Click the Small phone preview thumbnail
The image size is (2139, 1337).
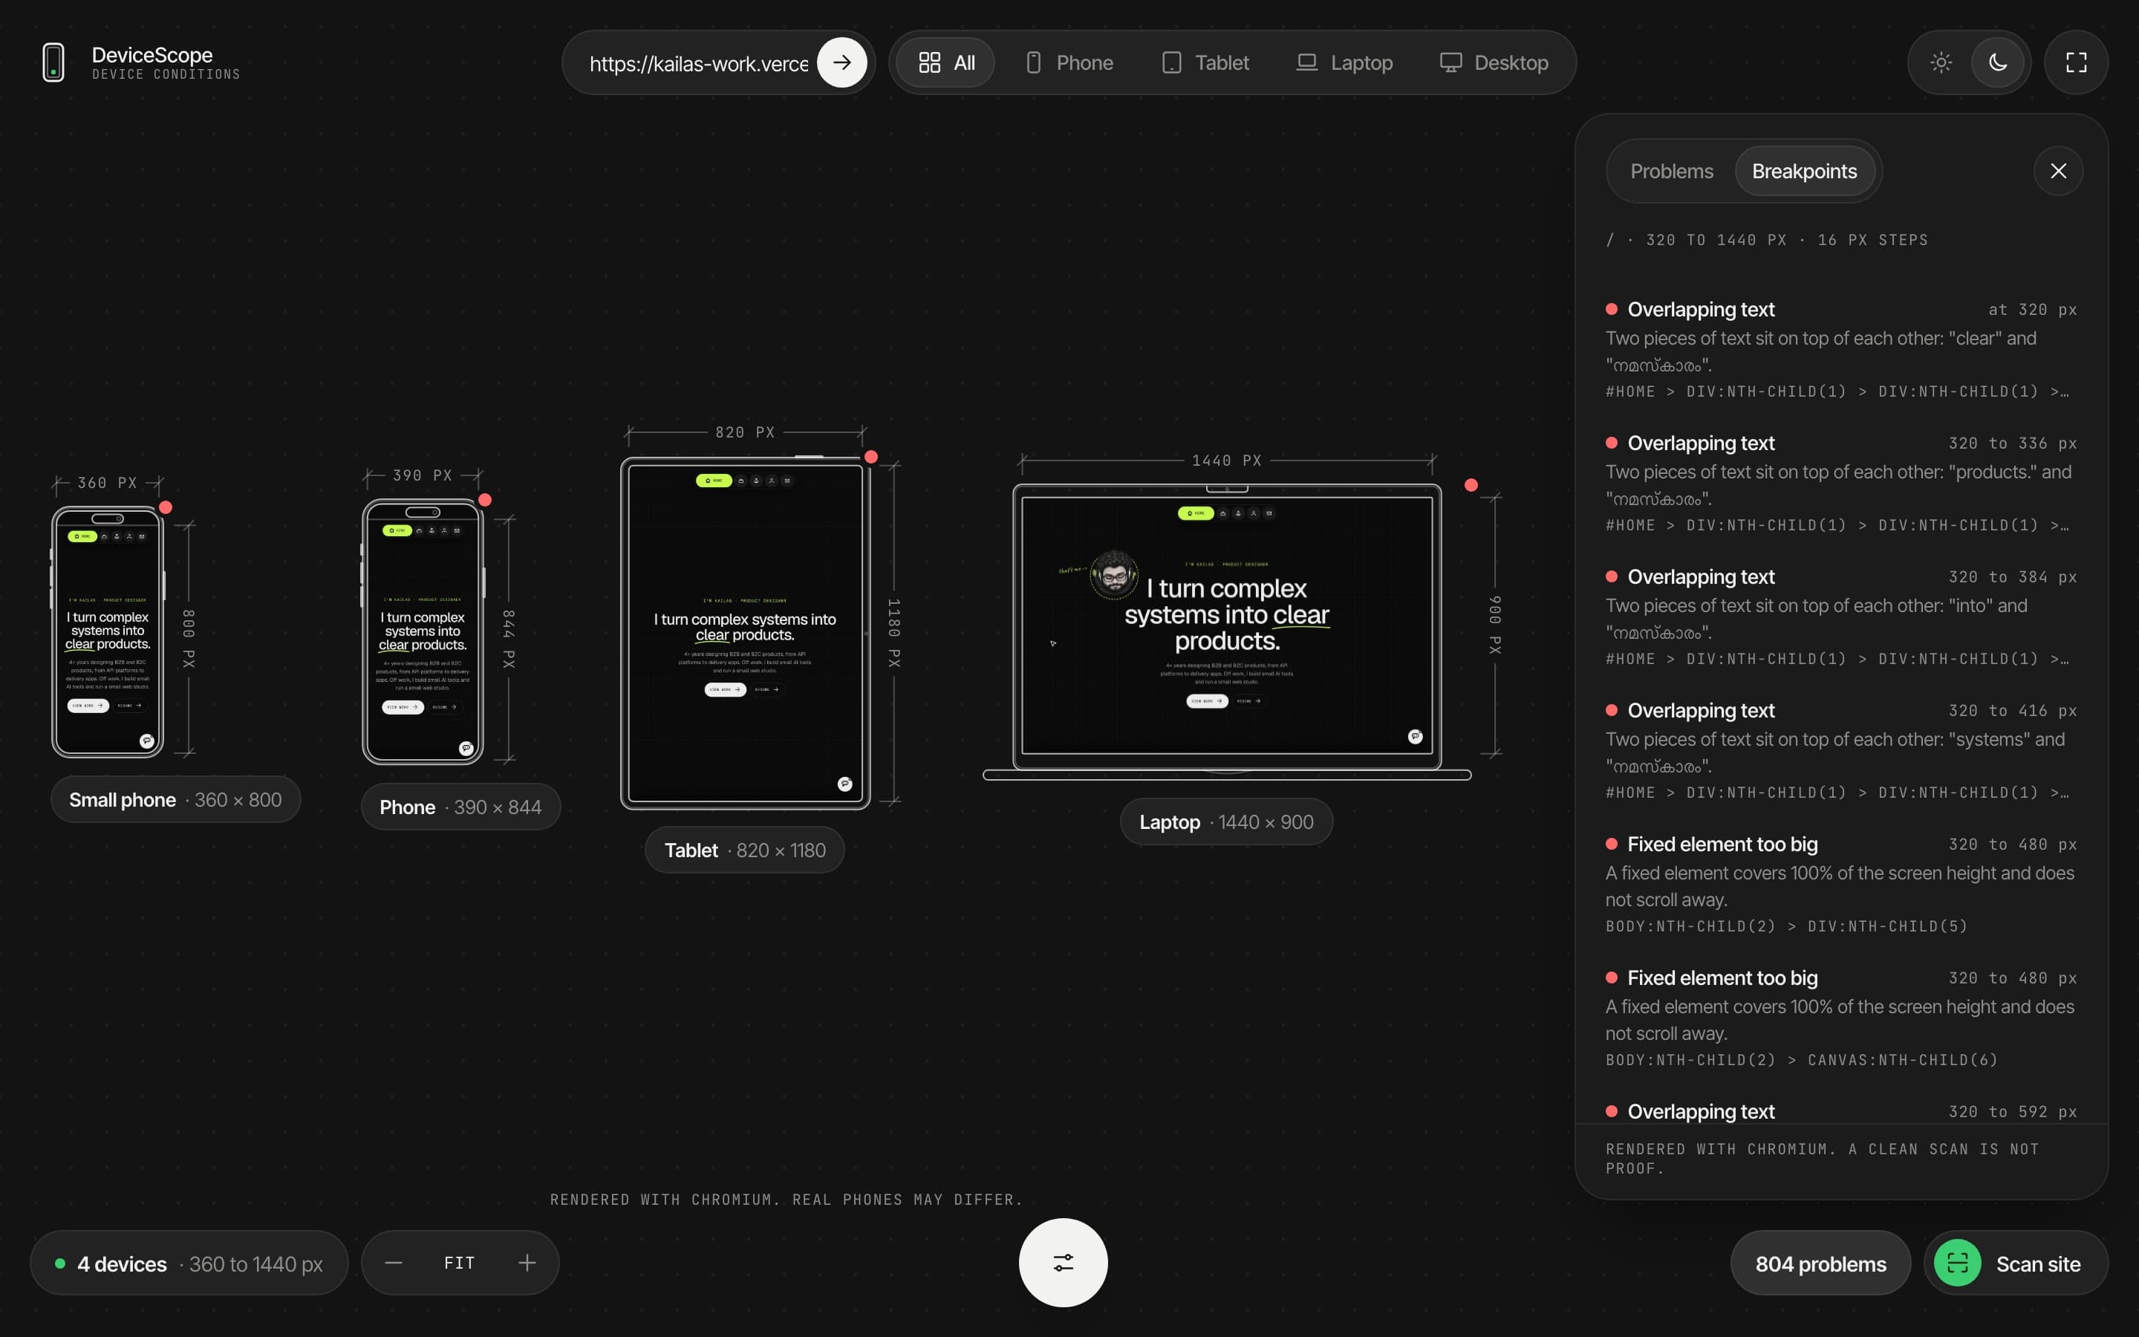[108, 632]
